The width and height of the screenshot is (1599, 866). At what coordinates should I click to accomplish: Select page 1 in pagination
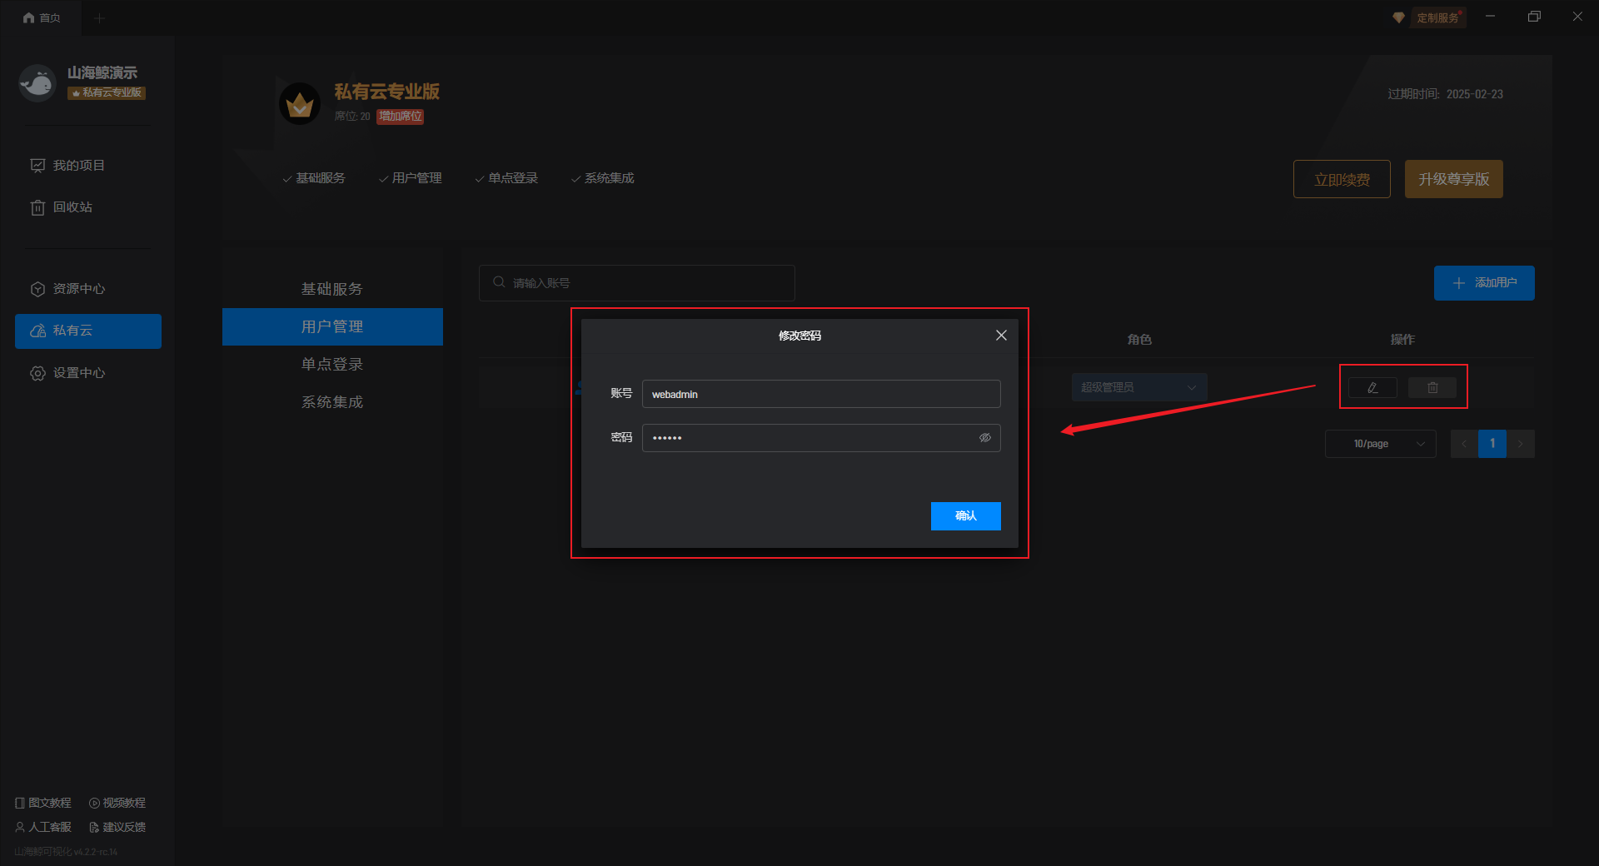[x=1492, y=444]
